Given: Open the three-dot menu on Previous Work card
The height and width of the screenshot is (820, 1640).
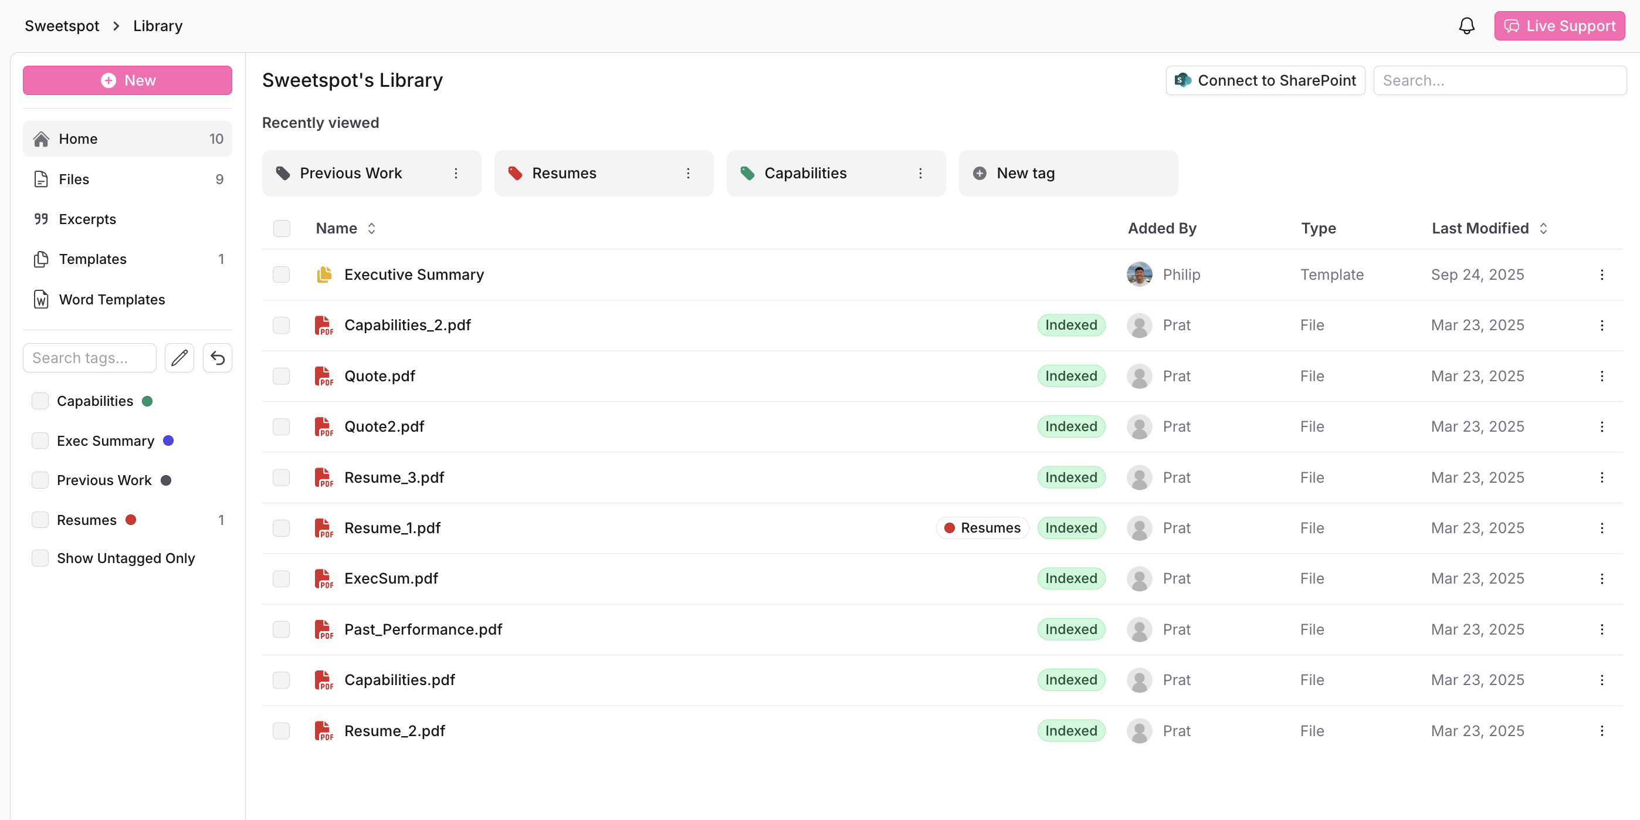Looking at the screenshot, I should 456,173.
